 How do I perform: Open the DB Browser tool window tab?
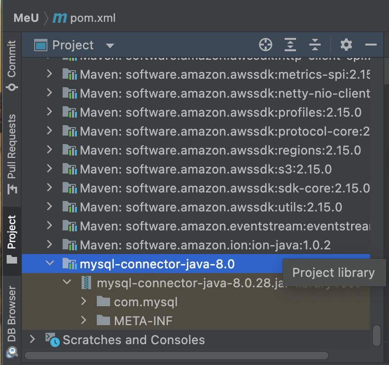(x=12, y=321)
